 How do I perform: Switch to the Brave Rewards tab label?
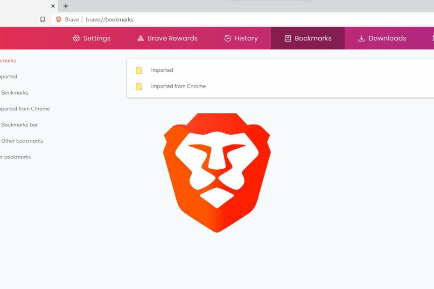(173, 38)
